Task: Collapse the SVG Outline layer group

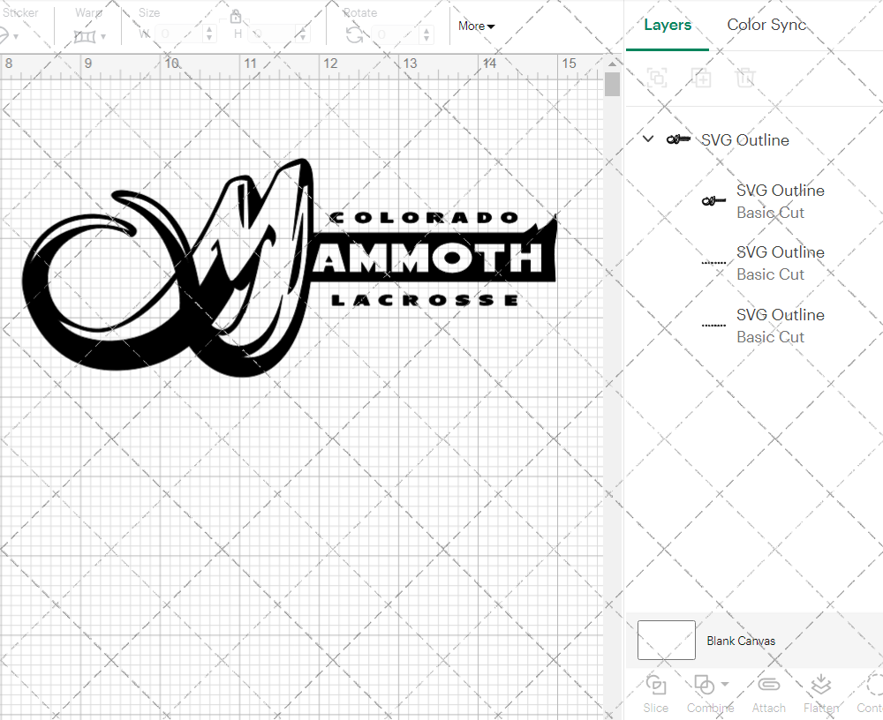Action: pyautogui.click(x=647, y=139)
